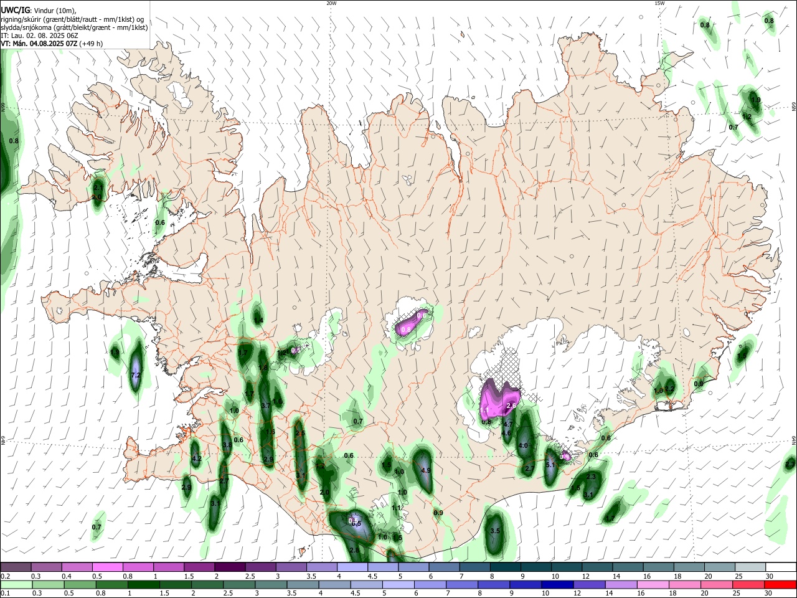Click the 2.2 precipitation value in the east
This screenshot has height=598, width=797.
pyautogui.click(x=670, y=389)
